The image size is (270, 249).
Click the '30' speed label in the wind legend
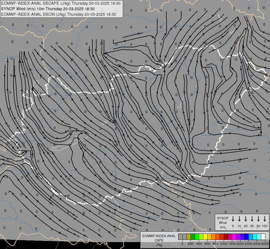pyautogui.click(x=252, y=226)
